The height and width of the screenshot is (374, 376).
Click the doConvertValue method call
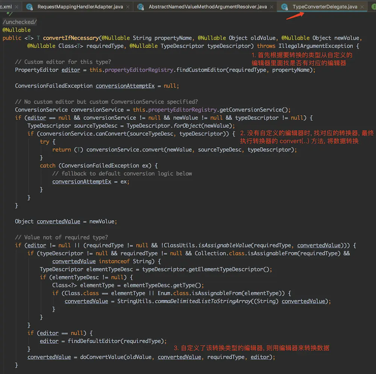pos(100,357)
